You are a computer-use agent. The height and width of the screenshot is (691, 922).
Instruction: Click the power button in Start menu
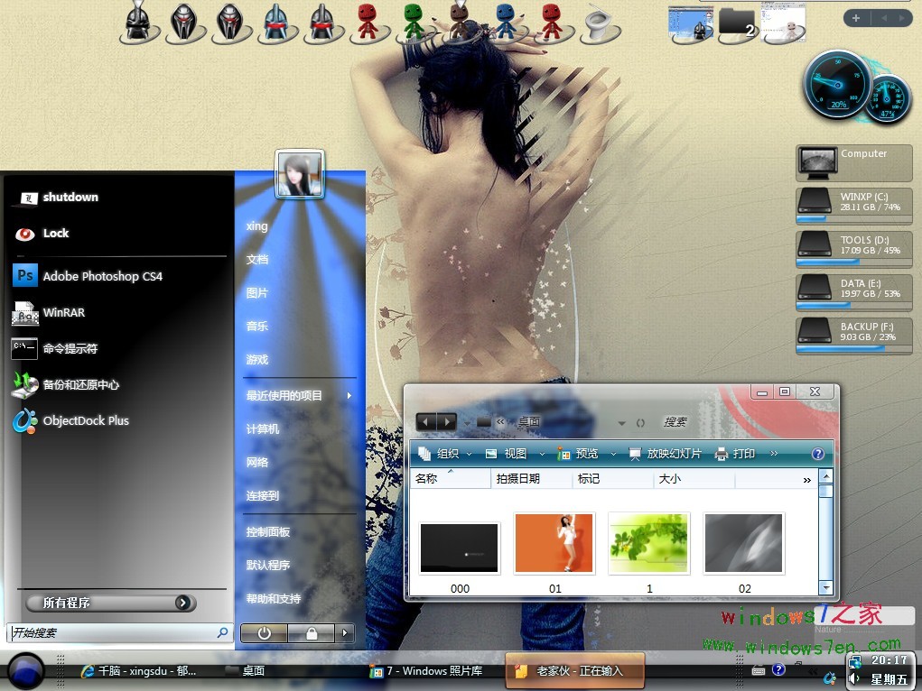264,633
